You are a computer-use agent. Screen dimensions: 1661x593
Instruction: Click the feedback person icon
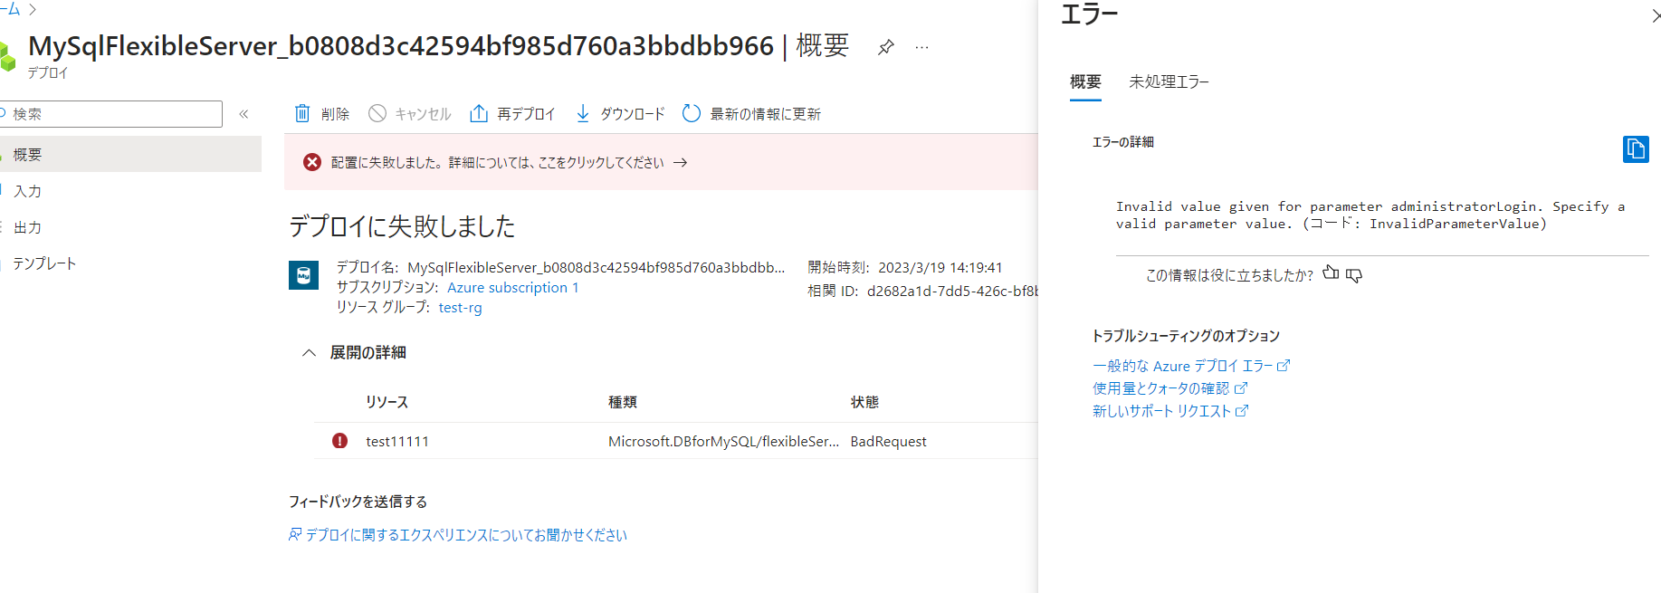295,534
